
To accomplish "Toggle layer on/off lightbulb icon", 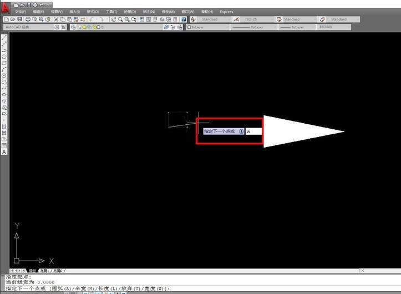I will 80,27.
